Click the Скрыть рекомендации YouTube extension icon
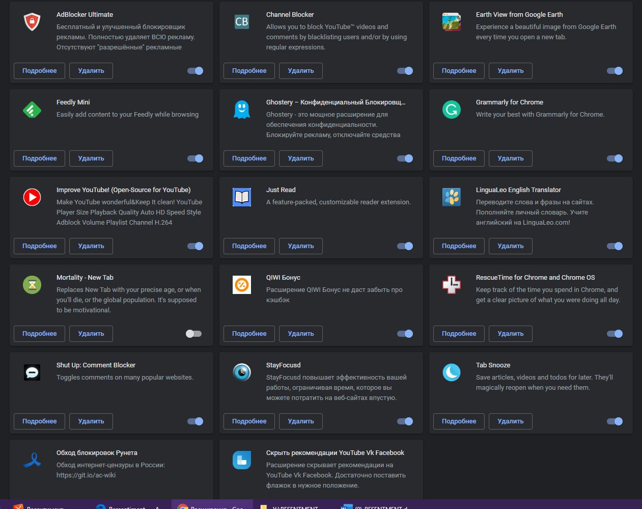Viewport: 642px width, 509px height. pos(242,460)
